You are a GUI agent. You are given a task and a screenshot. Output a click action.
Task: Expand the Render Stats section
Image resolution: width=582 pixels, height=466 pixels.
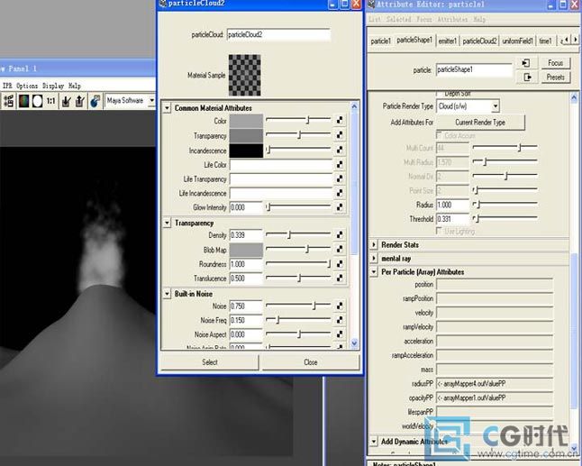point(374,244)
